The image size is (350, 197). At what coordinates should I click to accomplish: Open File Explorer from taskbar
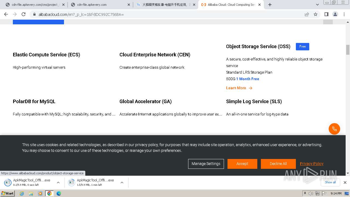(31, 193)
